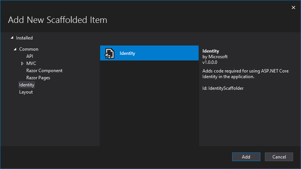Expand the MVC node arrow
Screen dimensions: 301x169
pyautogui.click(x=22, y=63)
